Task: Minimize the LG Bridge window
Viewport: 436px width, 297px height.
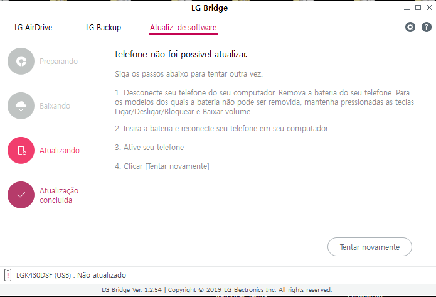Action: click(x=407, y=8)
